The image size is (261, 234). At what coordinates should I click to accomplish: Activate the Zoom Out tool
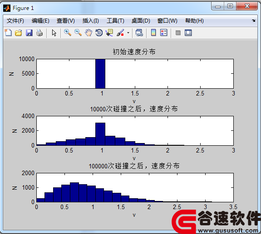(78, 33)
